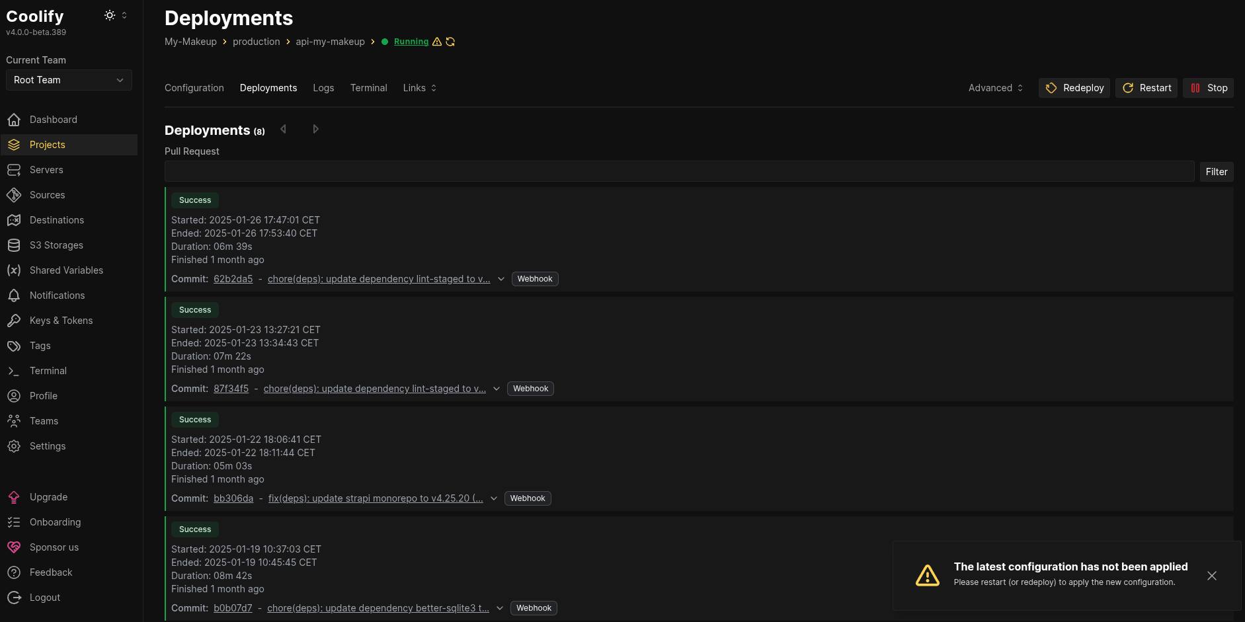The height and width of the screenshot is (622, 1245).
Task: Open the Dashboard from the sidebar
Action: [x=53, y=120]
